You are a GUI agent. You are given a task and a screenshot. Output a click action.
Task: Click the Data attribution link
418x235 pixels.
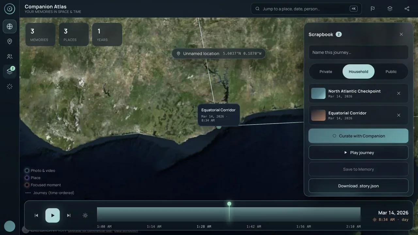coord(126,231)
